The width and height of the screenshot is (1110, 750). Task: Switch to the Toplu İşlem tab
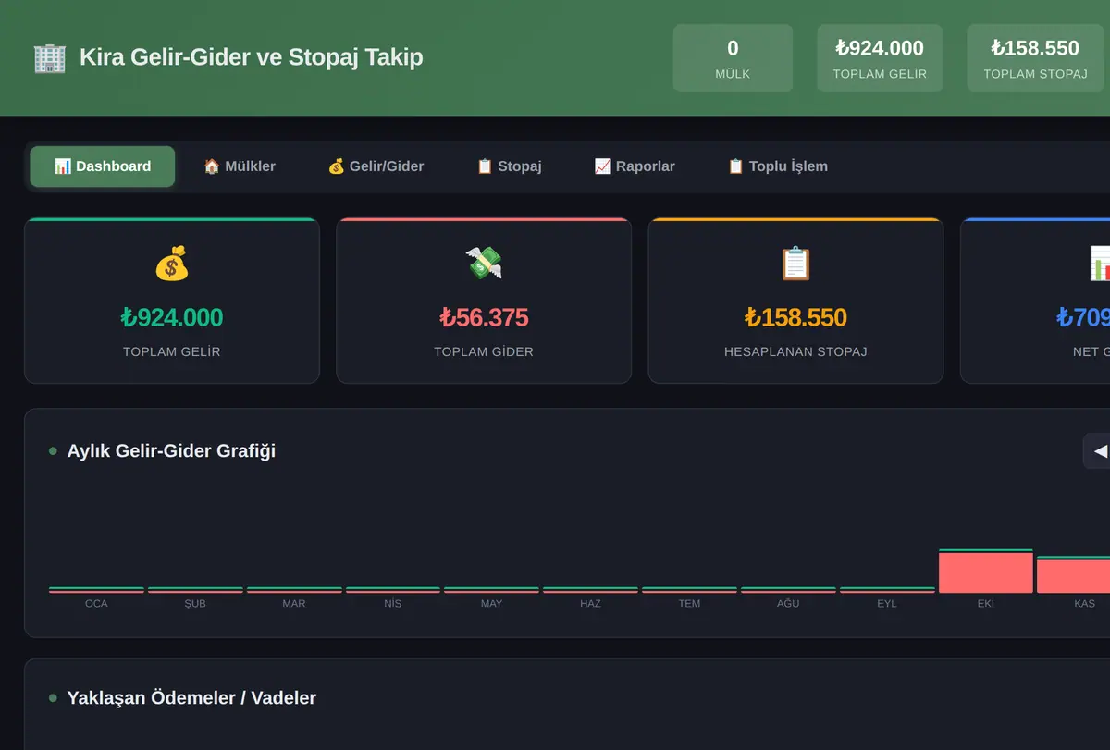(778, 166)
